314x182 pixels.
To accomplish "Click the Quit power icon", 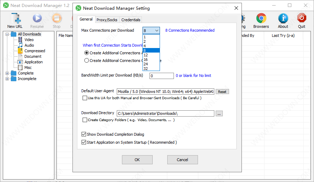I will (301, 18).
